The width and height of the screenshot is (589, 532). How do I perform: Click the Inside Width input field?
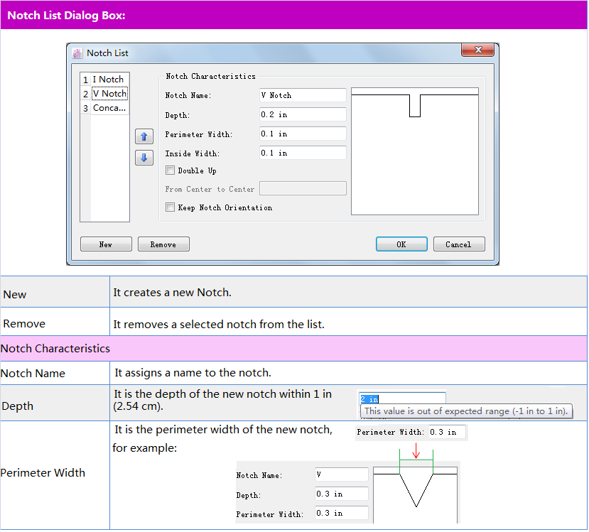click(303, 153)
